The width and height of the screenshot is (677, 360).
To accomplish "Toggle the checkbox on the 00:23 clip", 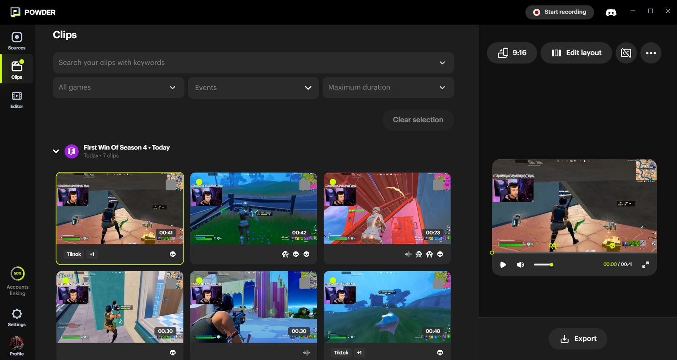I will (x=438, y=185).
